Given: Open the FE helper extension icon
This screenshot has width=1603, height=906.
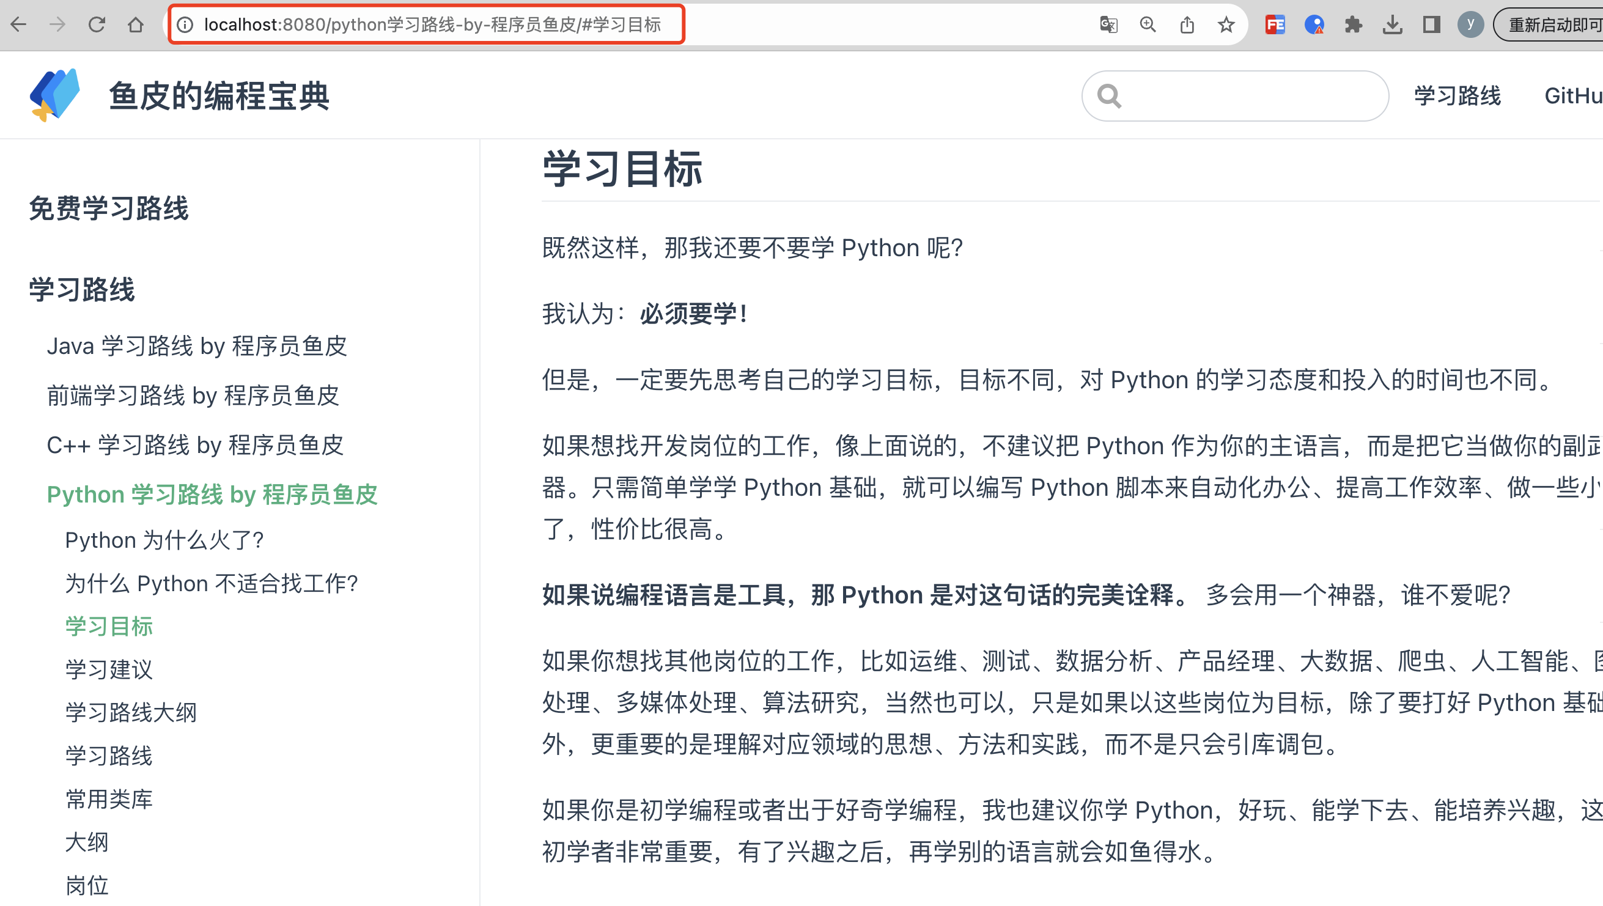Looking at the screenshot, I should pyautogui.click(x=1275, y=25).
